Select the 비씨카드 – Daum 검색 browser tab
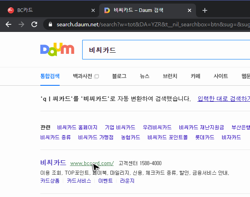 tap(147, 10)
